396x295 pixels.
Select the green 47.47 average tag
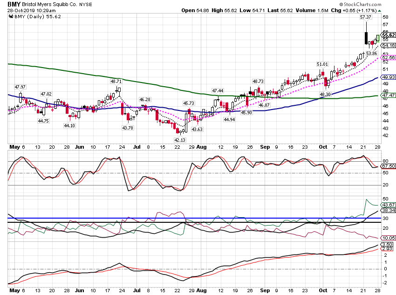(388, 95)
